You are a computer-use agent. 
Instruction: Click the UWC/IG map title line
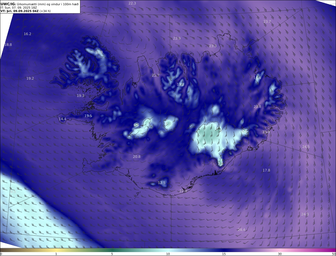pyautogui.click(x=39, y=4)
